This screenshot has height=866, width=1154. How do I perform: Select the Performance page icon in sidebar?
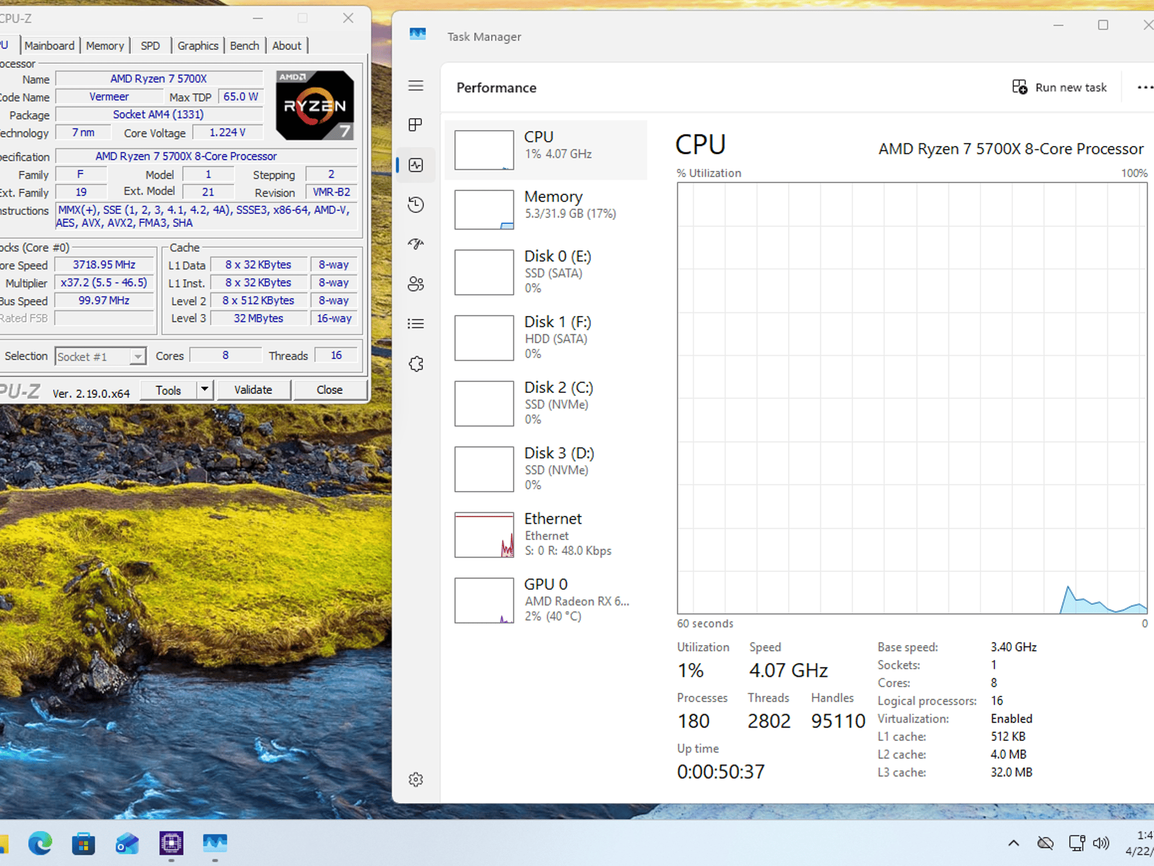(x=416, y=165)
